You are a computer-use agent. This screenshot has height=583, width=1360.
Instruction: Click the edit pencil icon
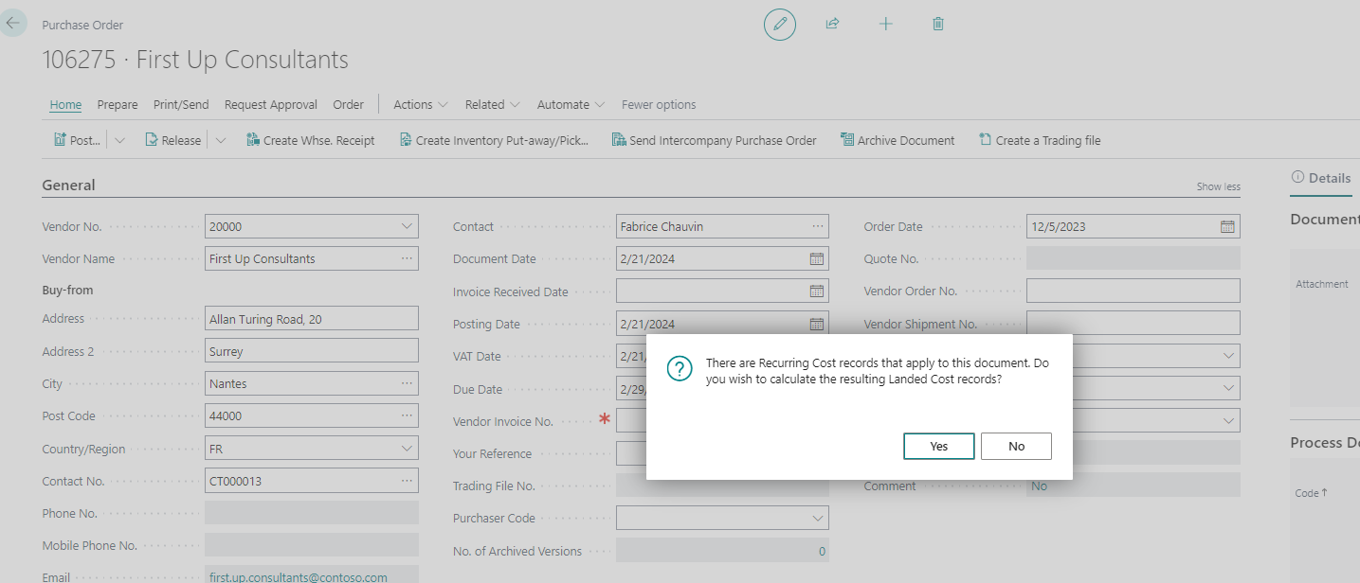pos(780,24)
